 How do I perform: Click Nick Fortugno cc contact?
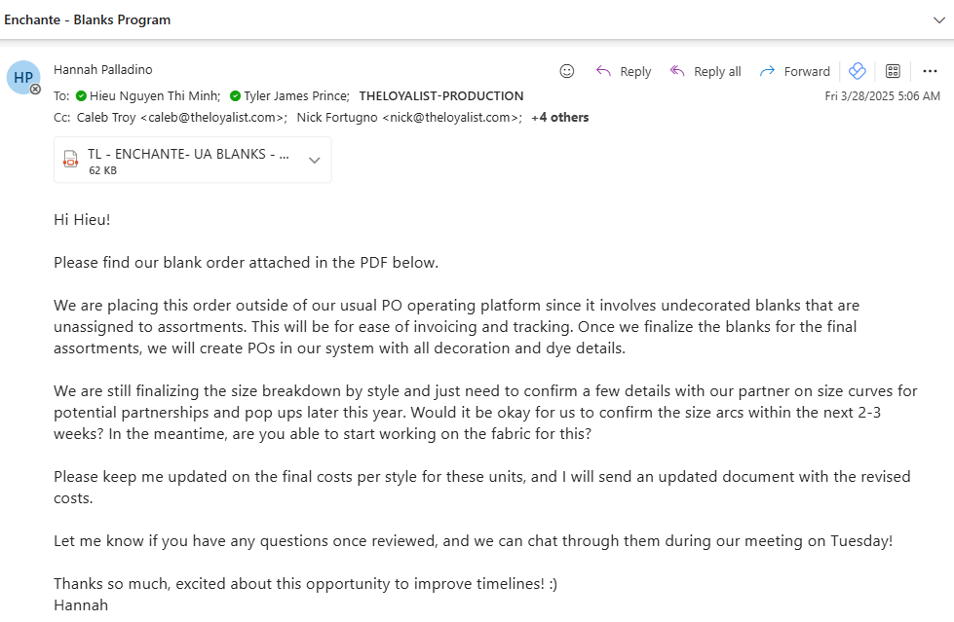pyautogui.click(x=409, y=118)
